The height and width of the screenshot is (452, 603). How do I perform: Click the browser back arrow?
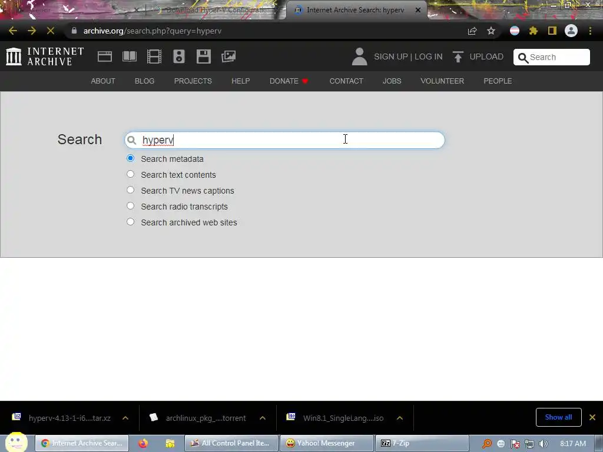pyautogui.click(x=13, y=31)
